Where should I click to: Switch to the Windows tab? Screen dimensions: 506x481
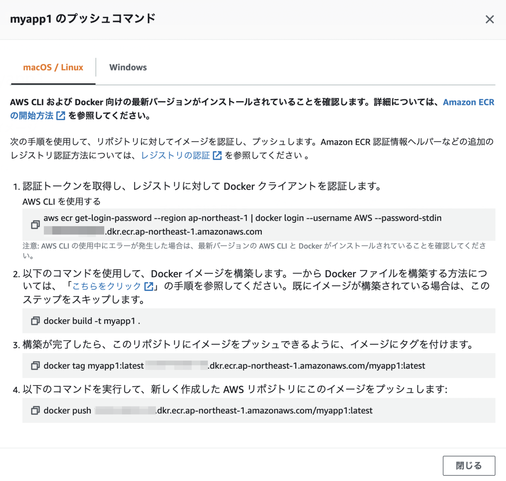[128, 67]
